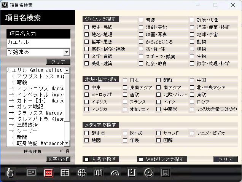The image size is (242, 182).
Task: Check the 歴史・民族 genre checkbox
Action: pos(87,27)
